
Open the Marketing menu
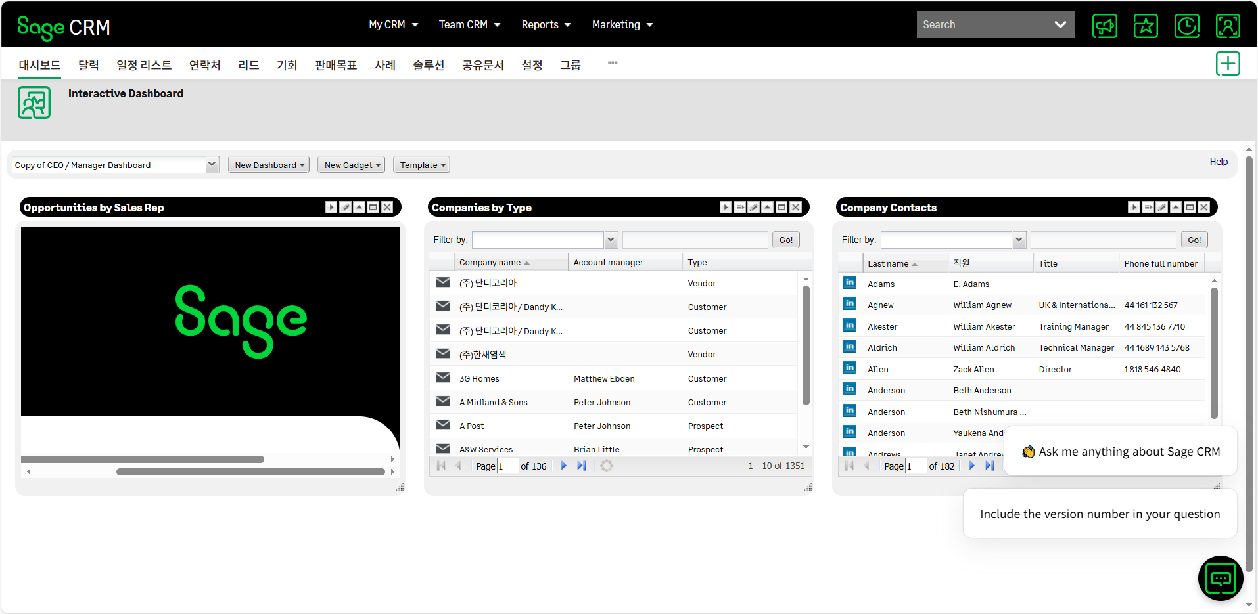tap(622, 24)
